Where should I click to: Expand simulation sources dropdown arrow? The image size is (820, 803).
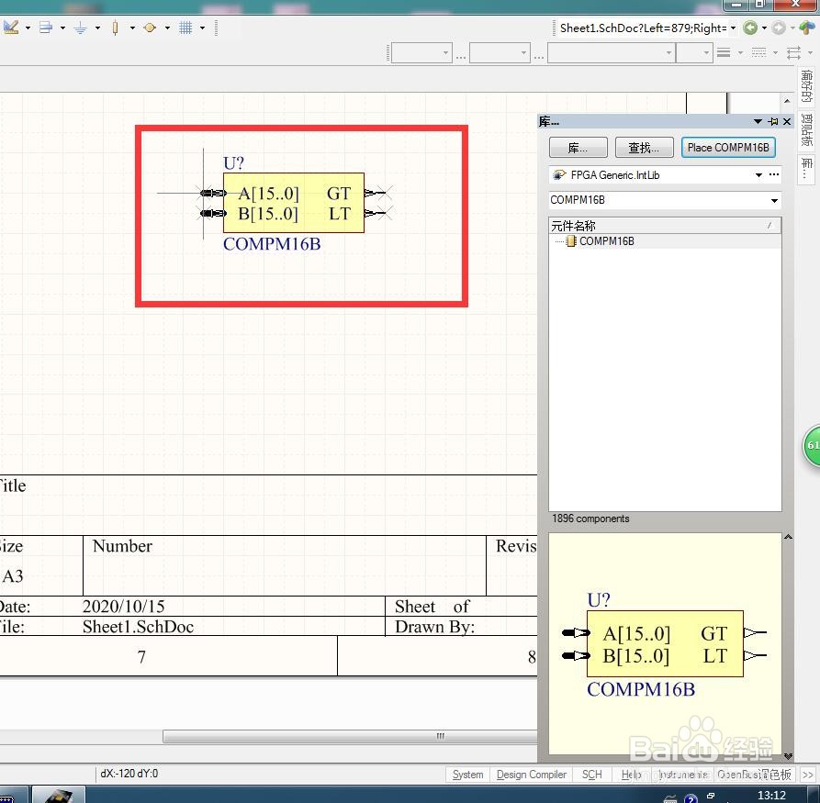point(167,28)
